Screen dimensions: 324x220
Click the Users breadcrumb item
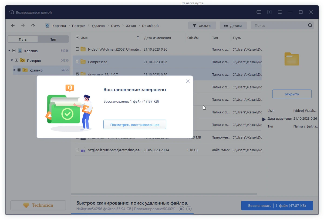tap(115, 26)
